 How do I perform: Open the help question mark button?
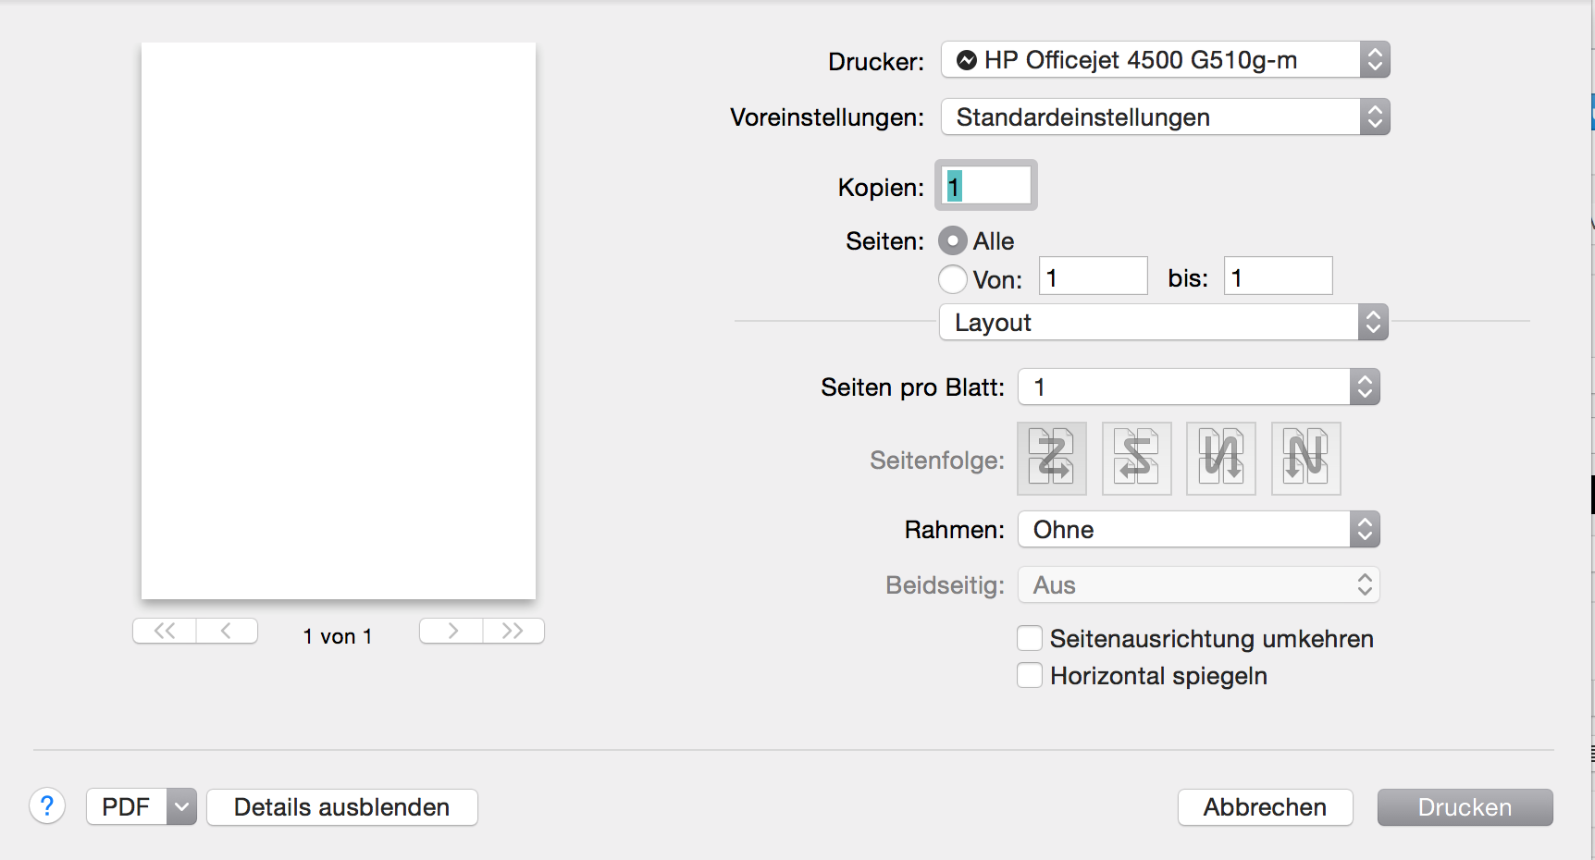47,806
